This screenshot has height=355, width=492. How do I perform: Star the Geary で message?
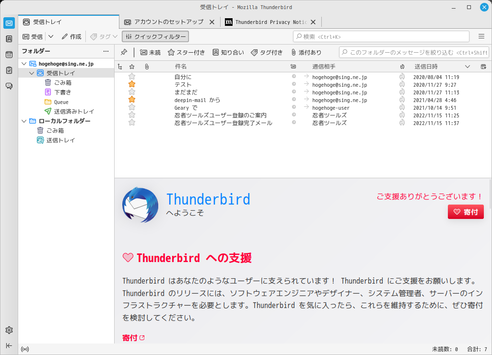tap(132, 107)
